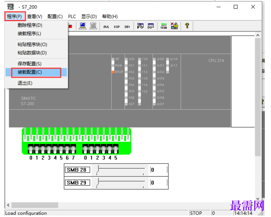271x217 pixels.
Task: Toggle switch 3 in the eight-switch bank
Action: click(49, 149)
